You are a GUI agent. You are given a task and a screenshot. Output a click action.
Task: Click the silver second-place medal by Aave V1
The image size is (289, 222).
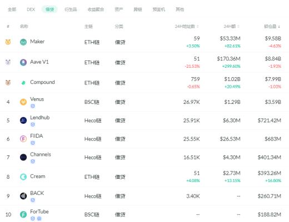[8, 62]
